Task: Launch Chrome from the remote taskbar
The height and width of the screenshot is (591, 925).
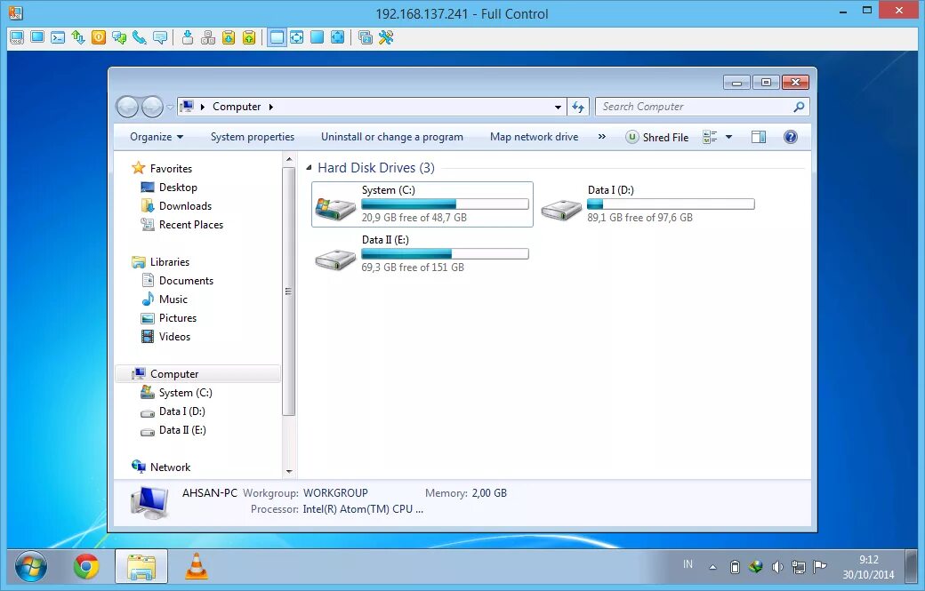Action: click(x=86, y=567)
